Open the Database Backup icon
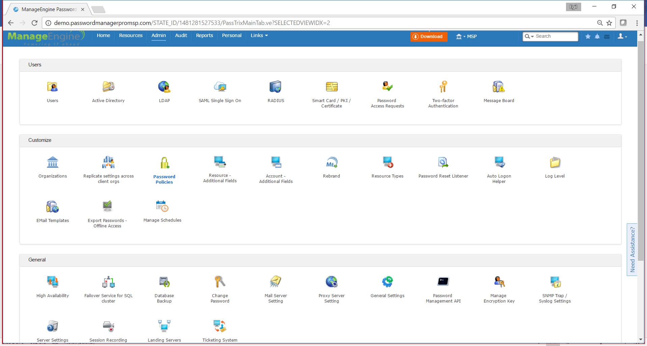This screenshot has height=346, width=647. click(x=164, y=282)
